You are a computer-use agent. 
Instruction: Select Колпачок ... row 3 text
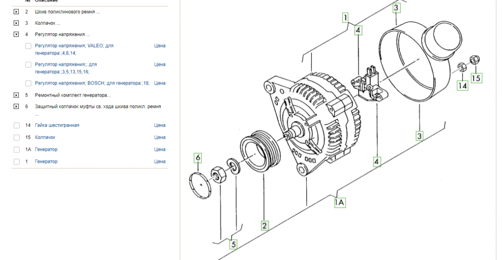coord(47,23)
